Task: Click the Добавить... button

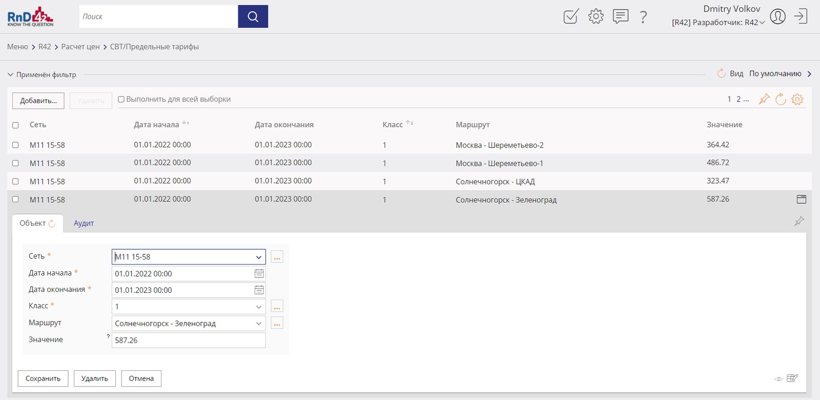Action: (38, 101)
